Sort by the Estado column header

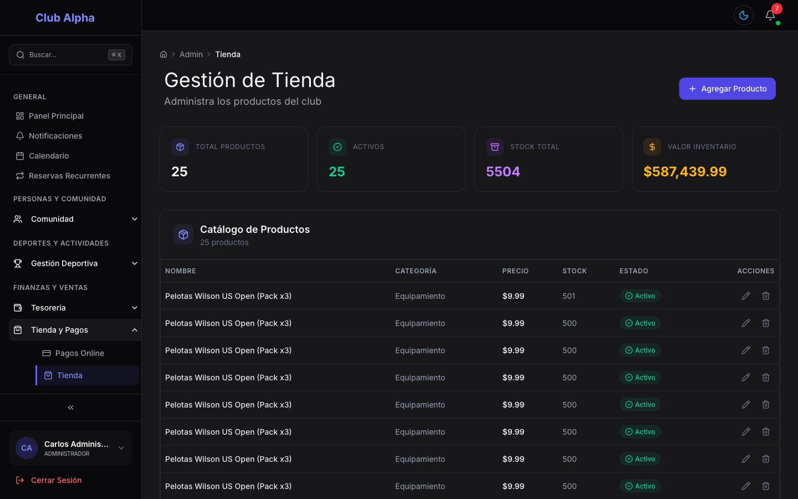coord(634,271)
